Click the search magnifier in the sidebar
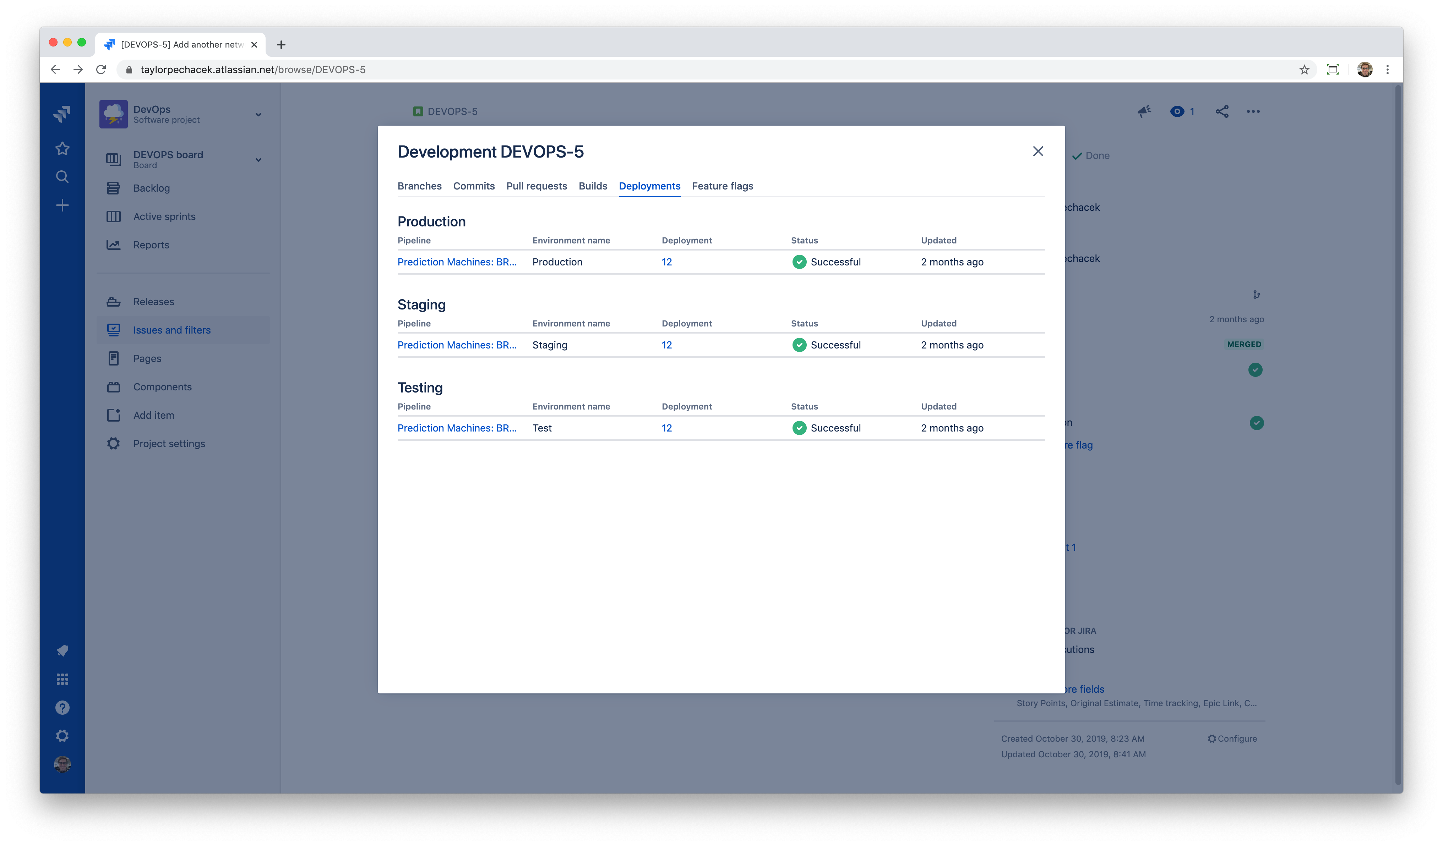This screenshot has width=1443, height=846. 62,177
